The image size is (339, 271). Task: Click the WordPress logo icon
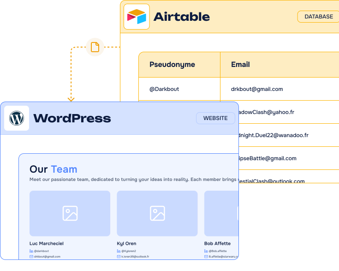pos(17,118)
